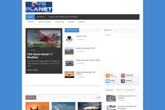Click the Google Plus label text
The width and height of the screenshot is (165, 110).
[129, 75]
